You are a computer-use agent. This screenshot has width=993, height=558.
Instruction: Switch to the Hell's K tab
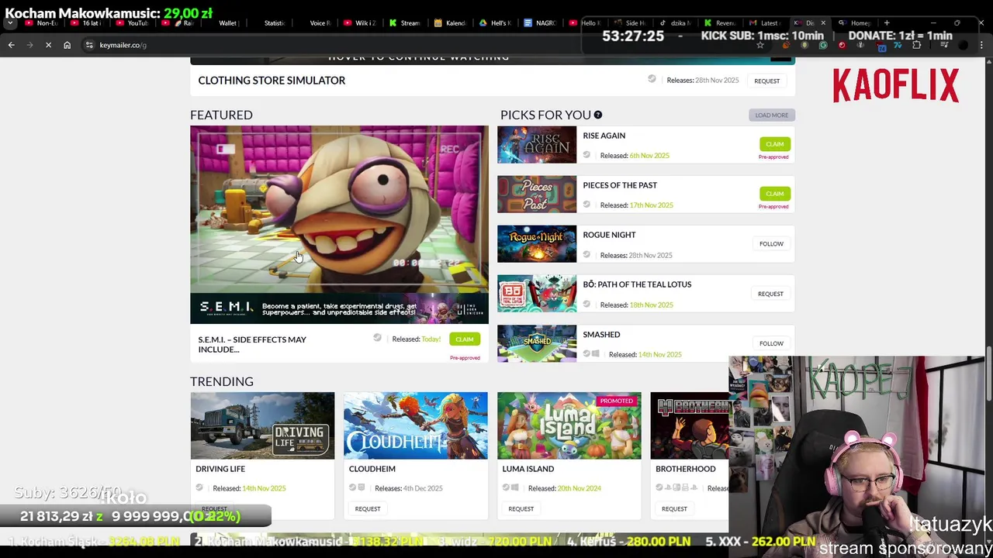[495, 23]
